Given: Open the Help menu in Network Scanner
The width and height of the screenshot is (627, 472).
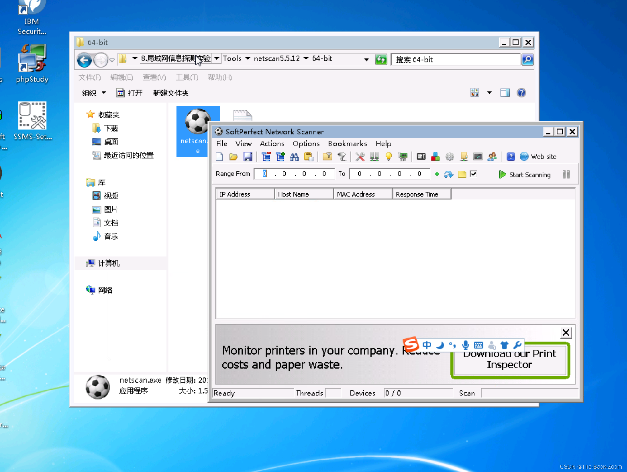Looking at the screenshot, I should pyautogui.click(x=383, y=143).
